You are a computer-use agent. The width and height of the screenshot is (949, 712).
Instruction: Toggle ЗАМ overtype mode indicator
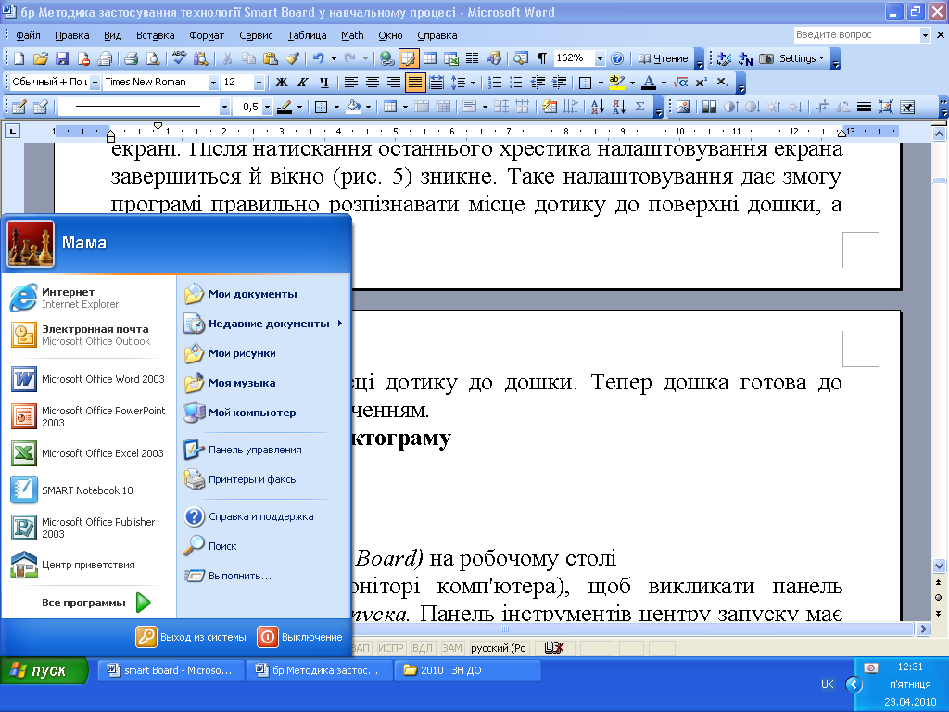(x=452, y=648)
